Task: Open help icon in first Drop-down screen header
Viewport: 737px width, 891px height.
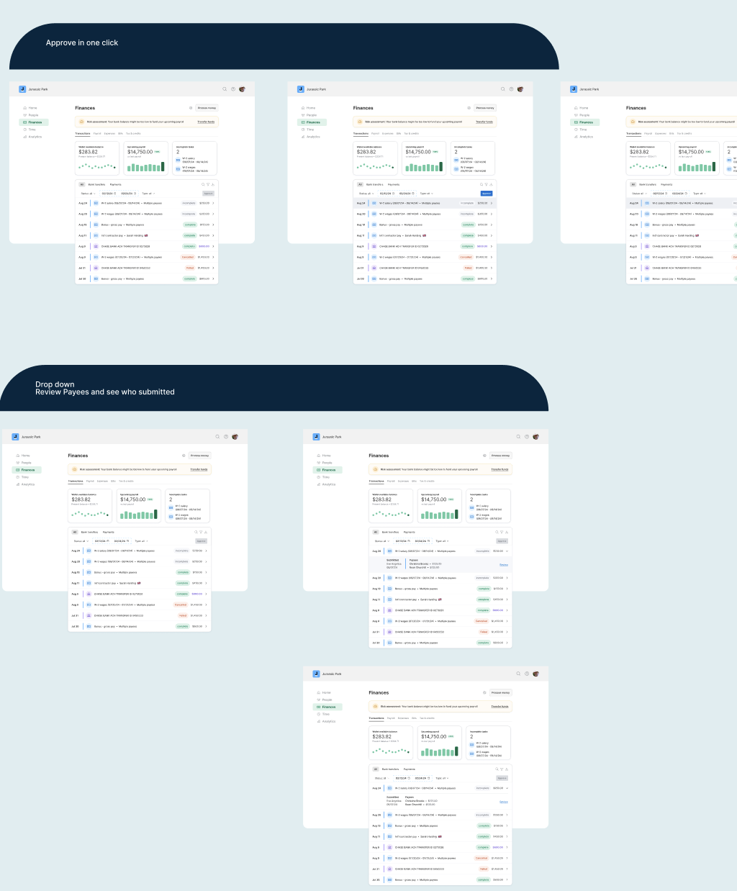Action: tap(226, 437)
